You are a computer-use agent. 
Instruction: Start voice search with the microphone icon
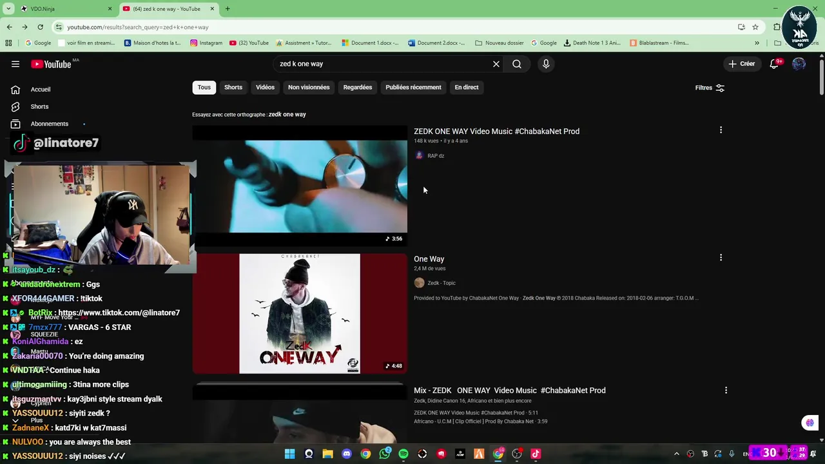pos(546,64)
